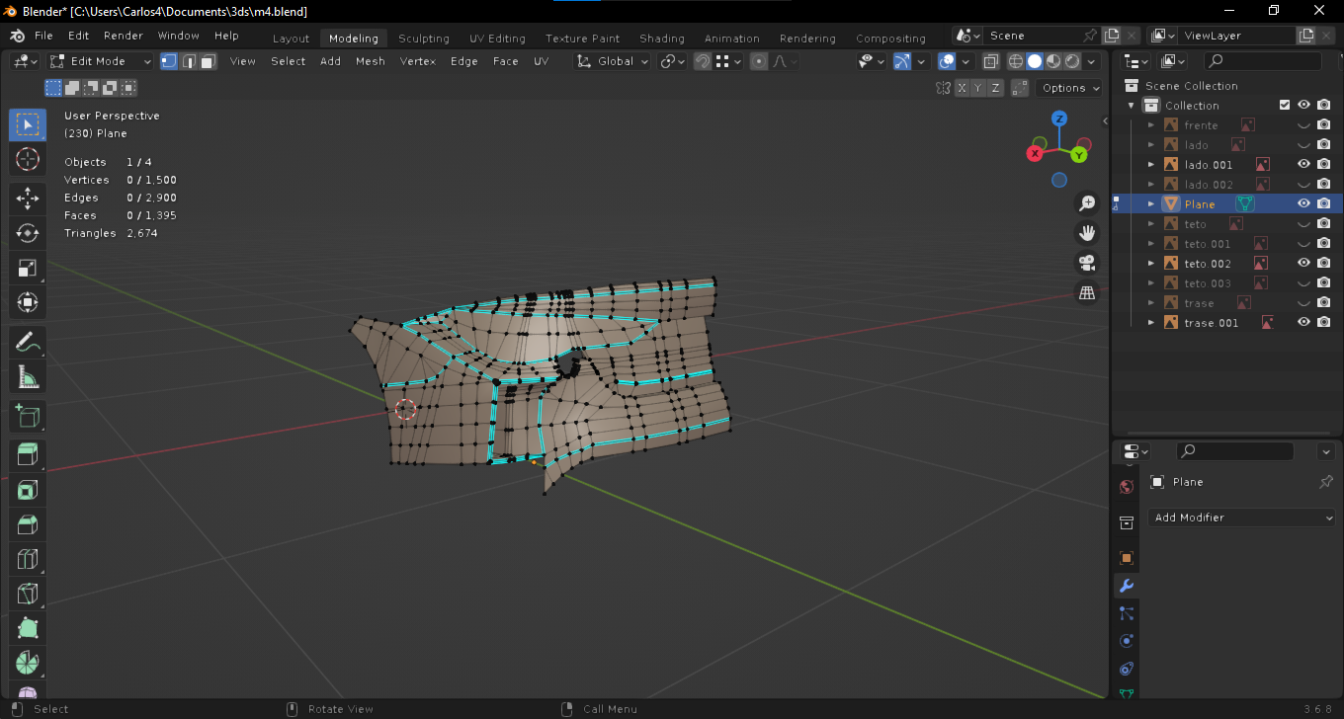This screenshot has width=1344, height=719.
Task: Select the Move tool in the toolbar
Action: [28, 198]
